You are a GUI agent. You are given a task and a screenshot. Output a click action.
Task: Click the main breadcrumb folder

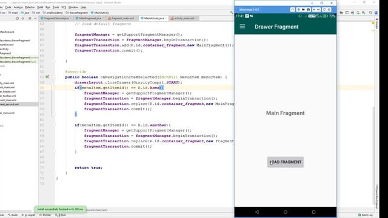point(13,13)
